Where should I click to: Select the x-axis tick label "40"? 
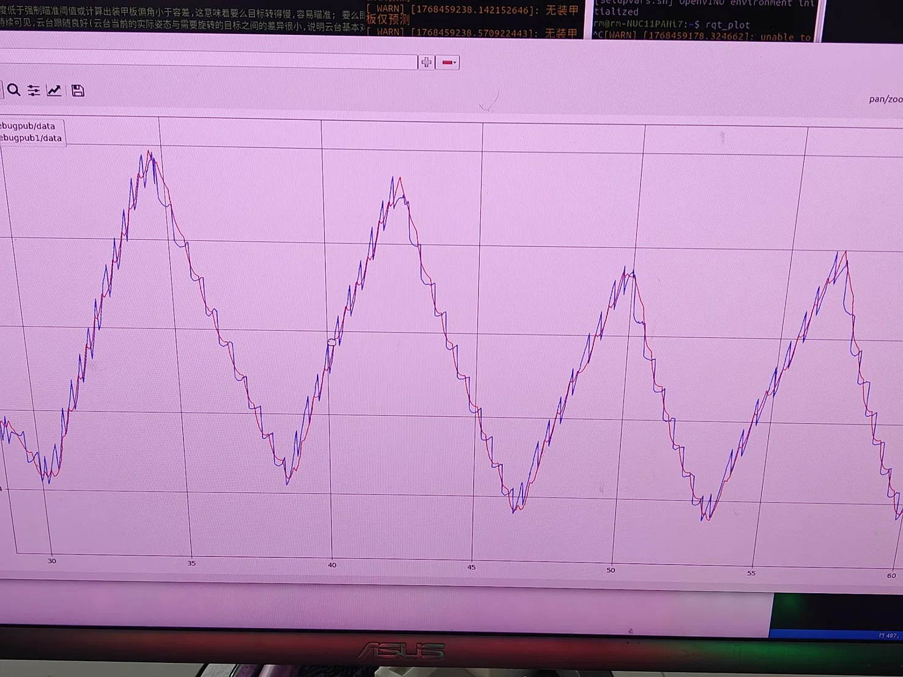pos(332,565)
